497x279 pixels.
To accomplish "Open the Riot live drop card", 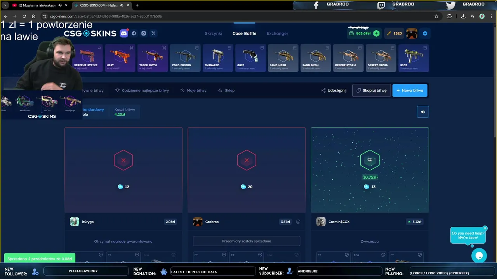I will (x=414, y=58).
